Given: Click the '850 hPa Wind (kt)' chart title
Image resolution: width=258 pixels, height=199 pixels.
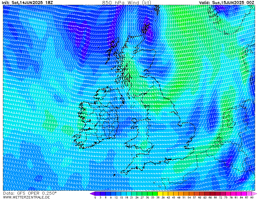Looking at the screenshot, I should [126, 2].
